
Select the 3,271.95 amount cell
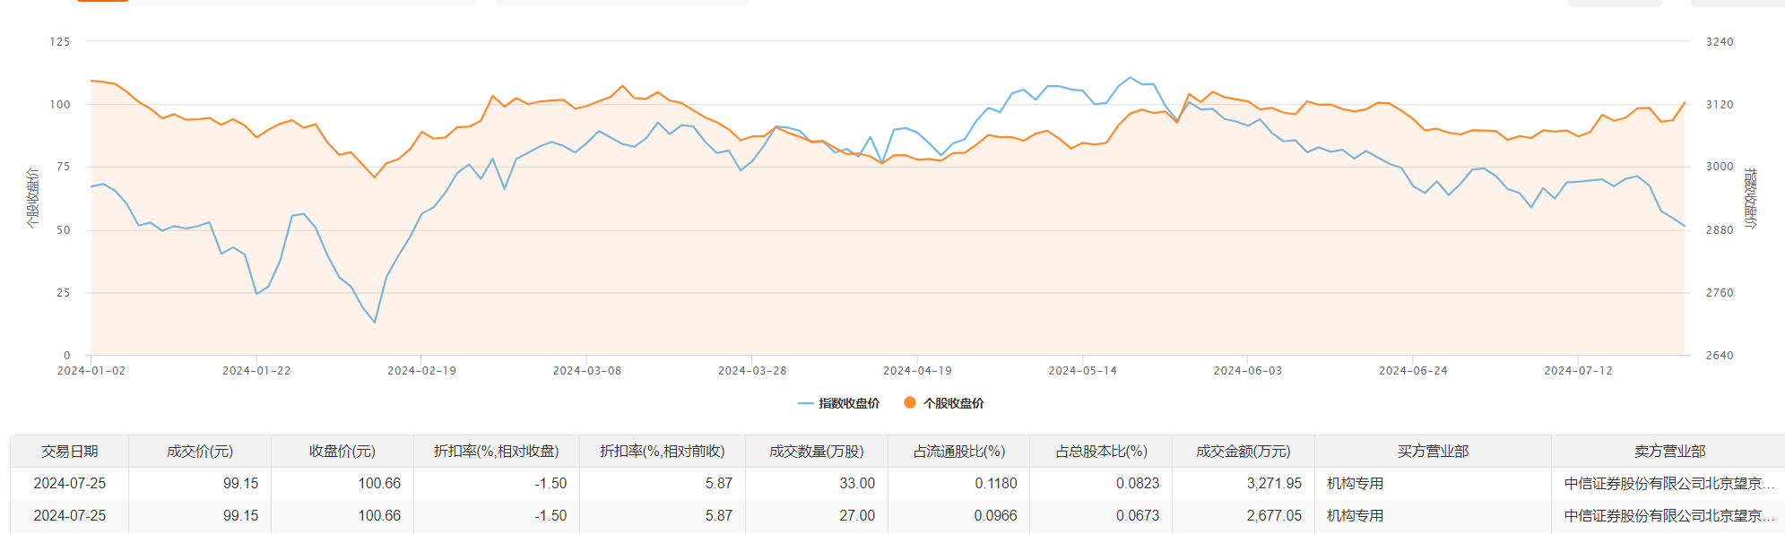point(1273,484)
